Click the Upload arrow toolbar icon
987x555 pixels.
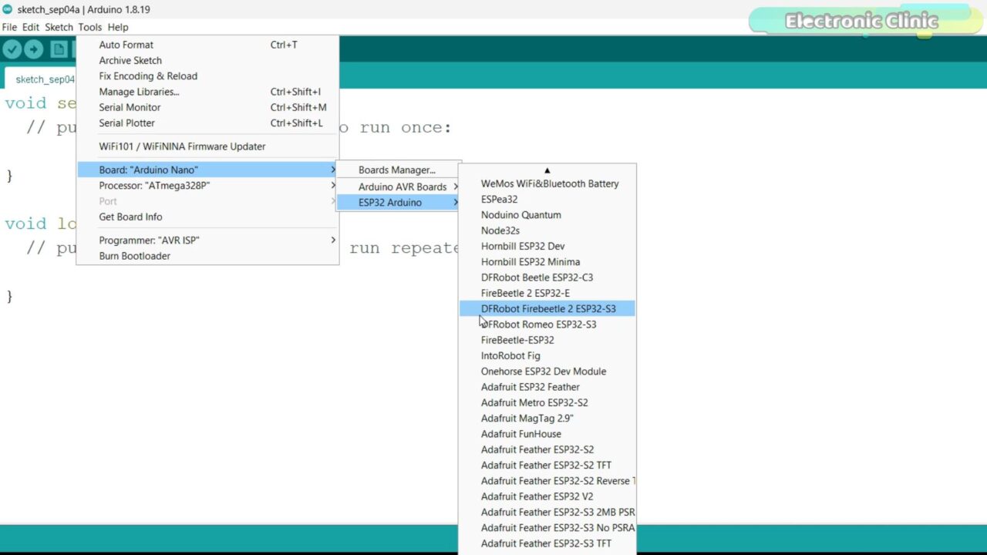point(33,49)
